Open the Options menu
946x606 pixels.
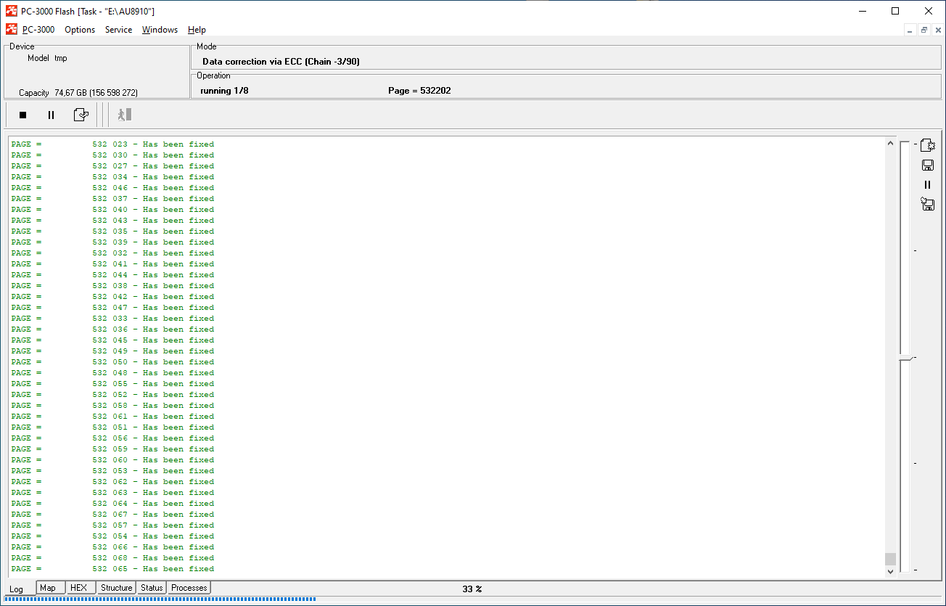tap(80, 30)
